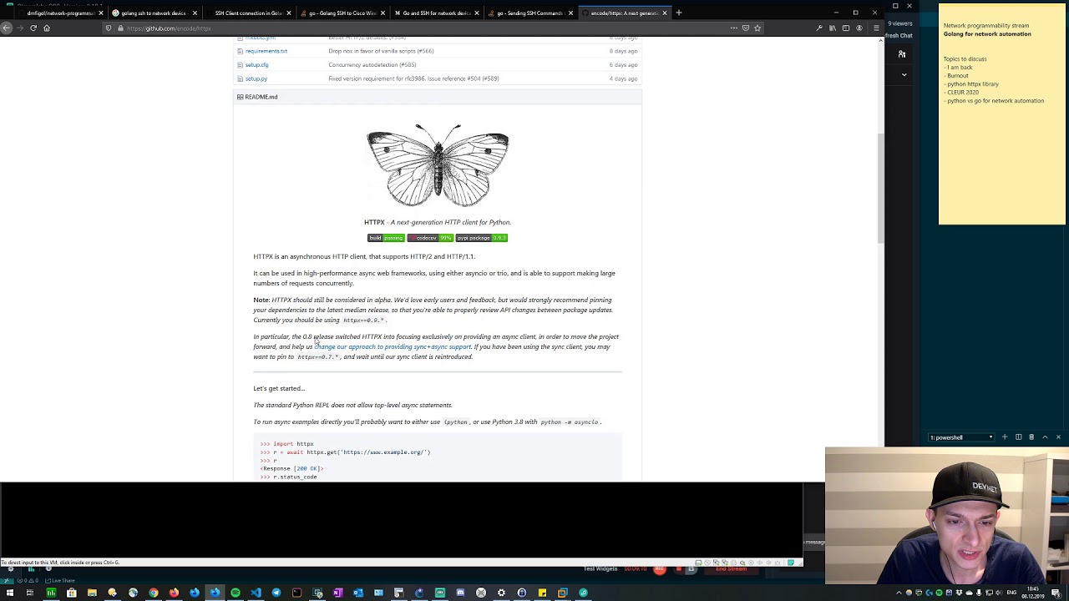
Task: Click the pypi package badge
Action: pos(482,238)
